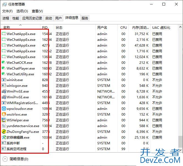
Task: Click memory value 31,752 K
Action: (142, 34)
